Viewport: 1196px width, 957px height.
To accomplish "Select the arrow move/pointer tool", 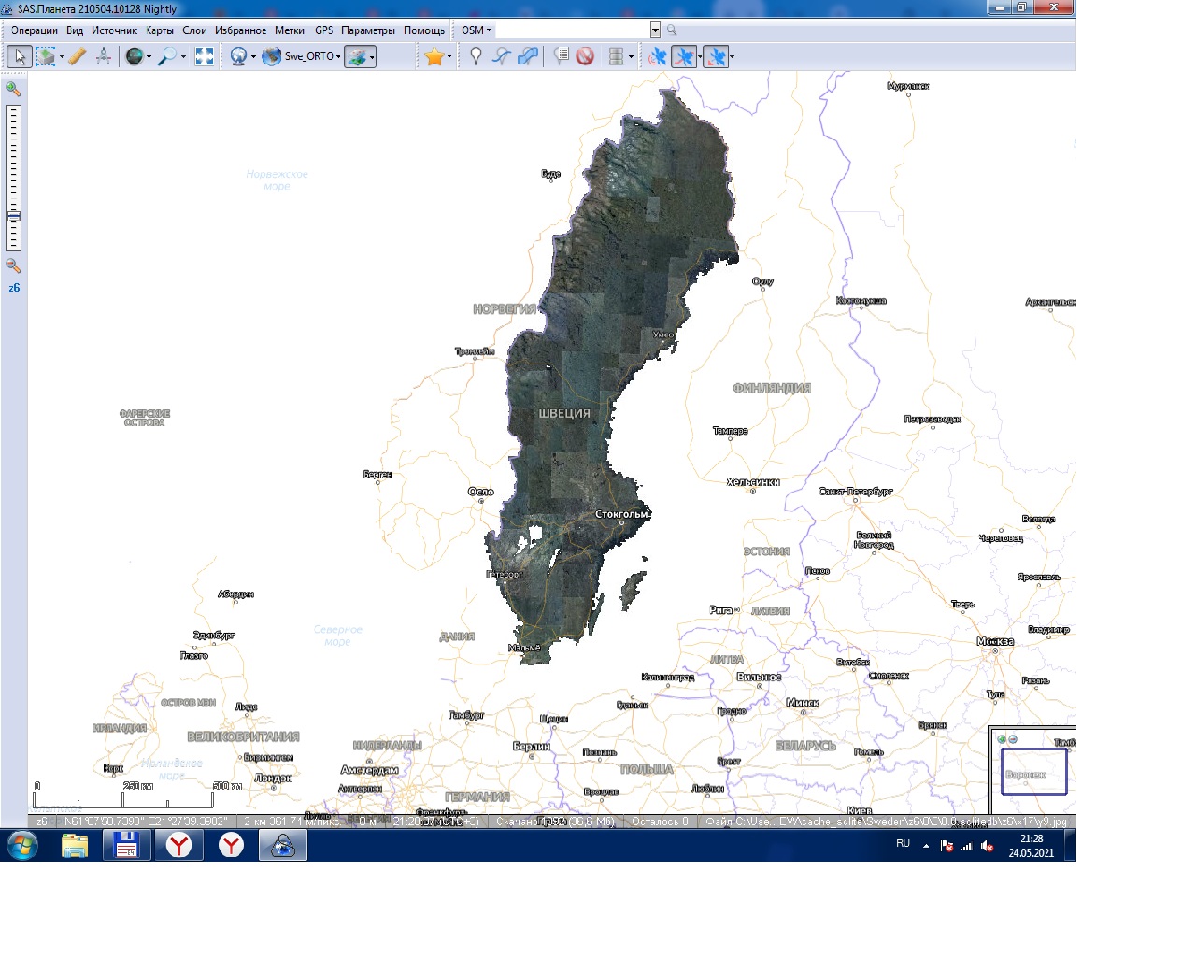I will click(19, 57).
